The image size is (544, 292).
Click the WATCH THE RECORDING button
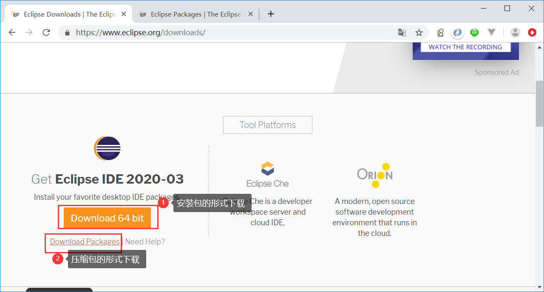pos(465,47)
